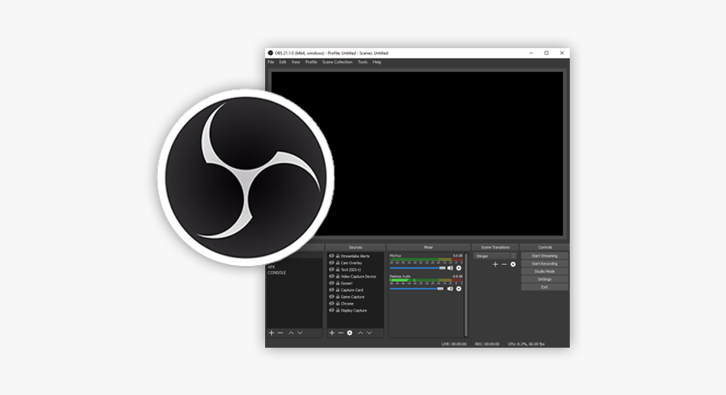Open the Stinger transition dropdown
This screenshot has height=395, width=726.
(495, 256)
